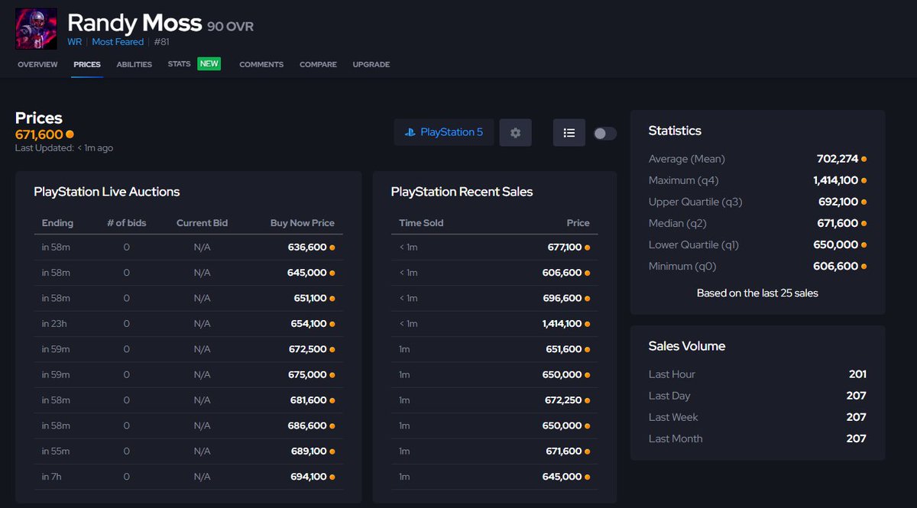Click the Buy Now Price column header
The width and height of the screenshot is (917, 508).
(x=303, y=223)
